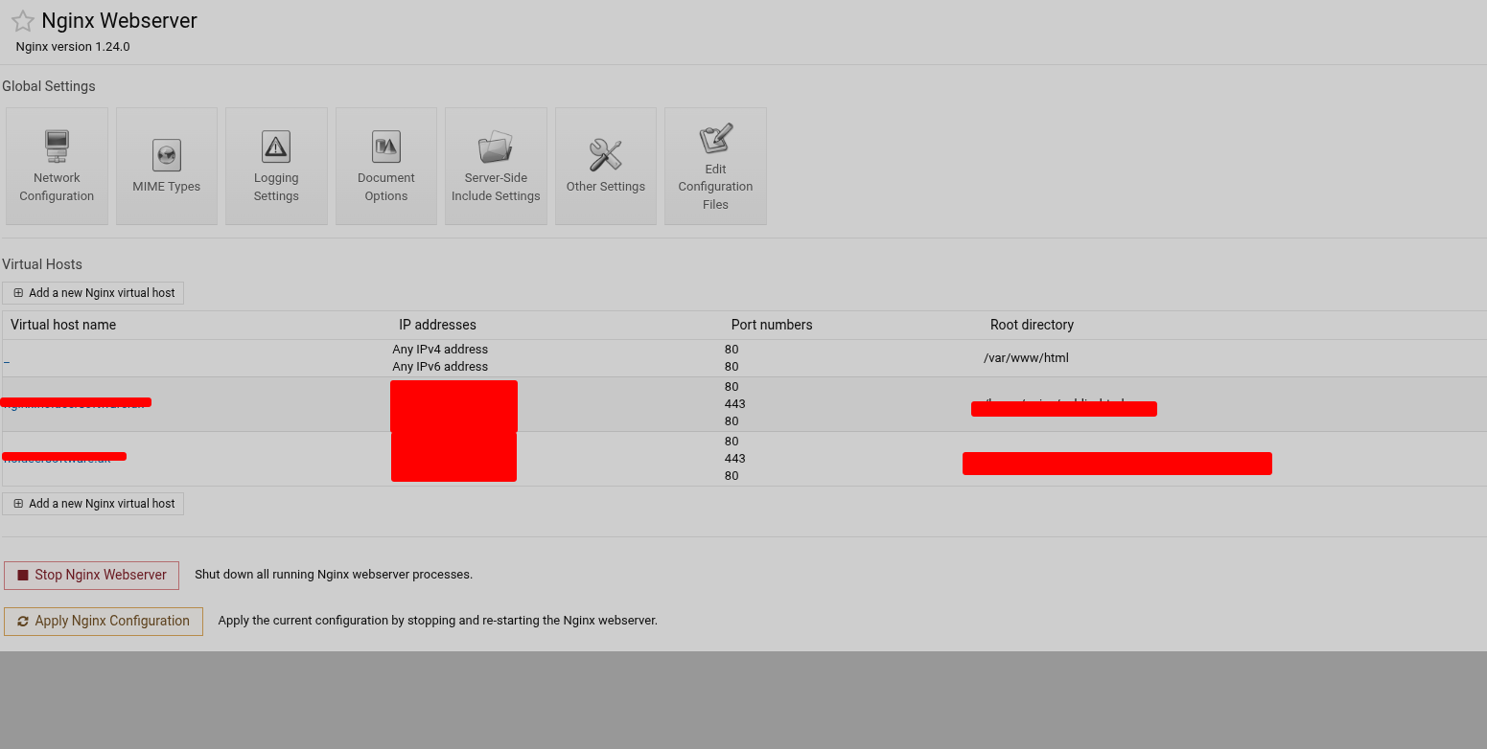
Task: Open the Other Settings tools icon
Action: coord(605,166)
